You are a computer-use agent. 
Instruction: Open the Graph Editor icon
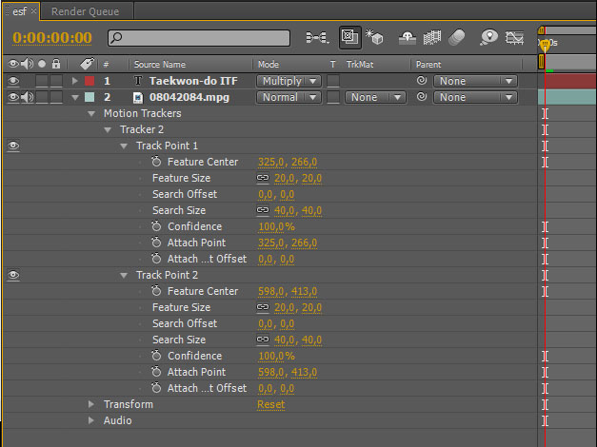pos(514,38)
